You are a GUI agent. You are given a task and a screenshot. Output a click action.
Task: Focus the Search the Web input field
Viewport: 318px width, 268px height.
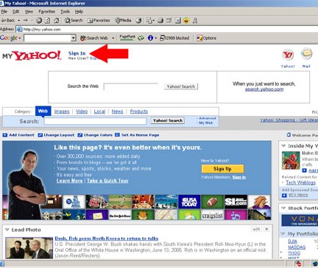click(x=131, y=86)
